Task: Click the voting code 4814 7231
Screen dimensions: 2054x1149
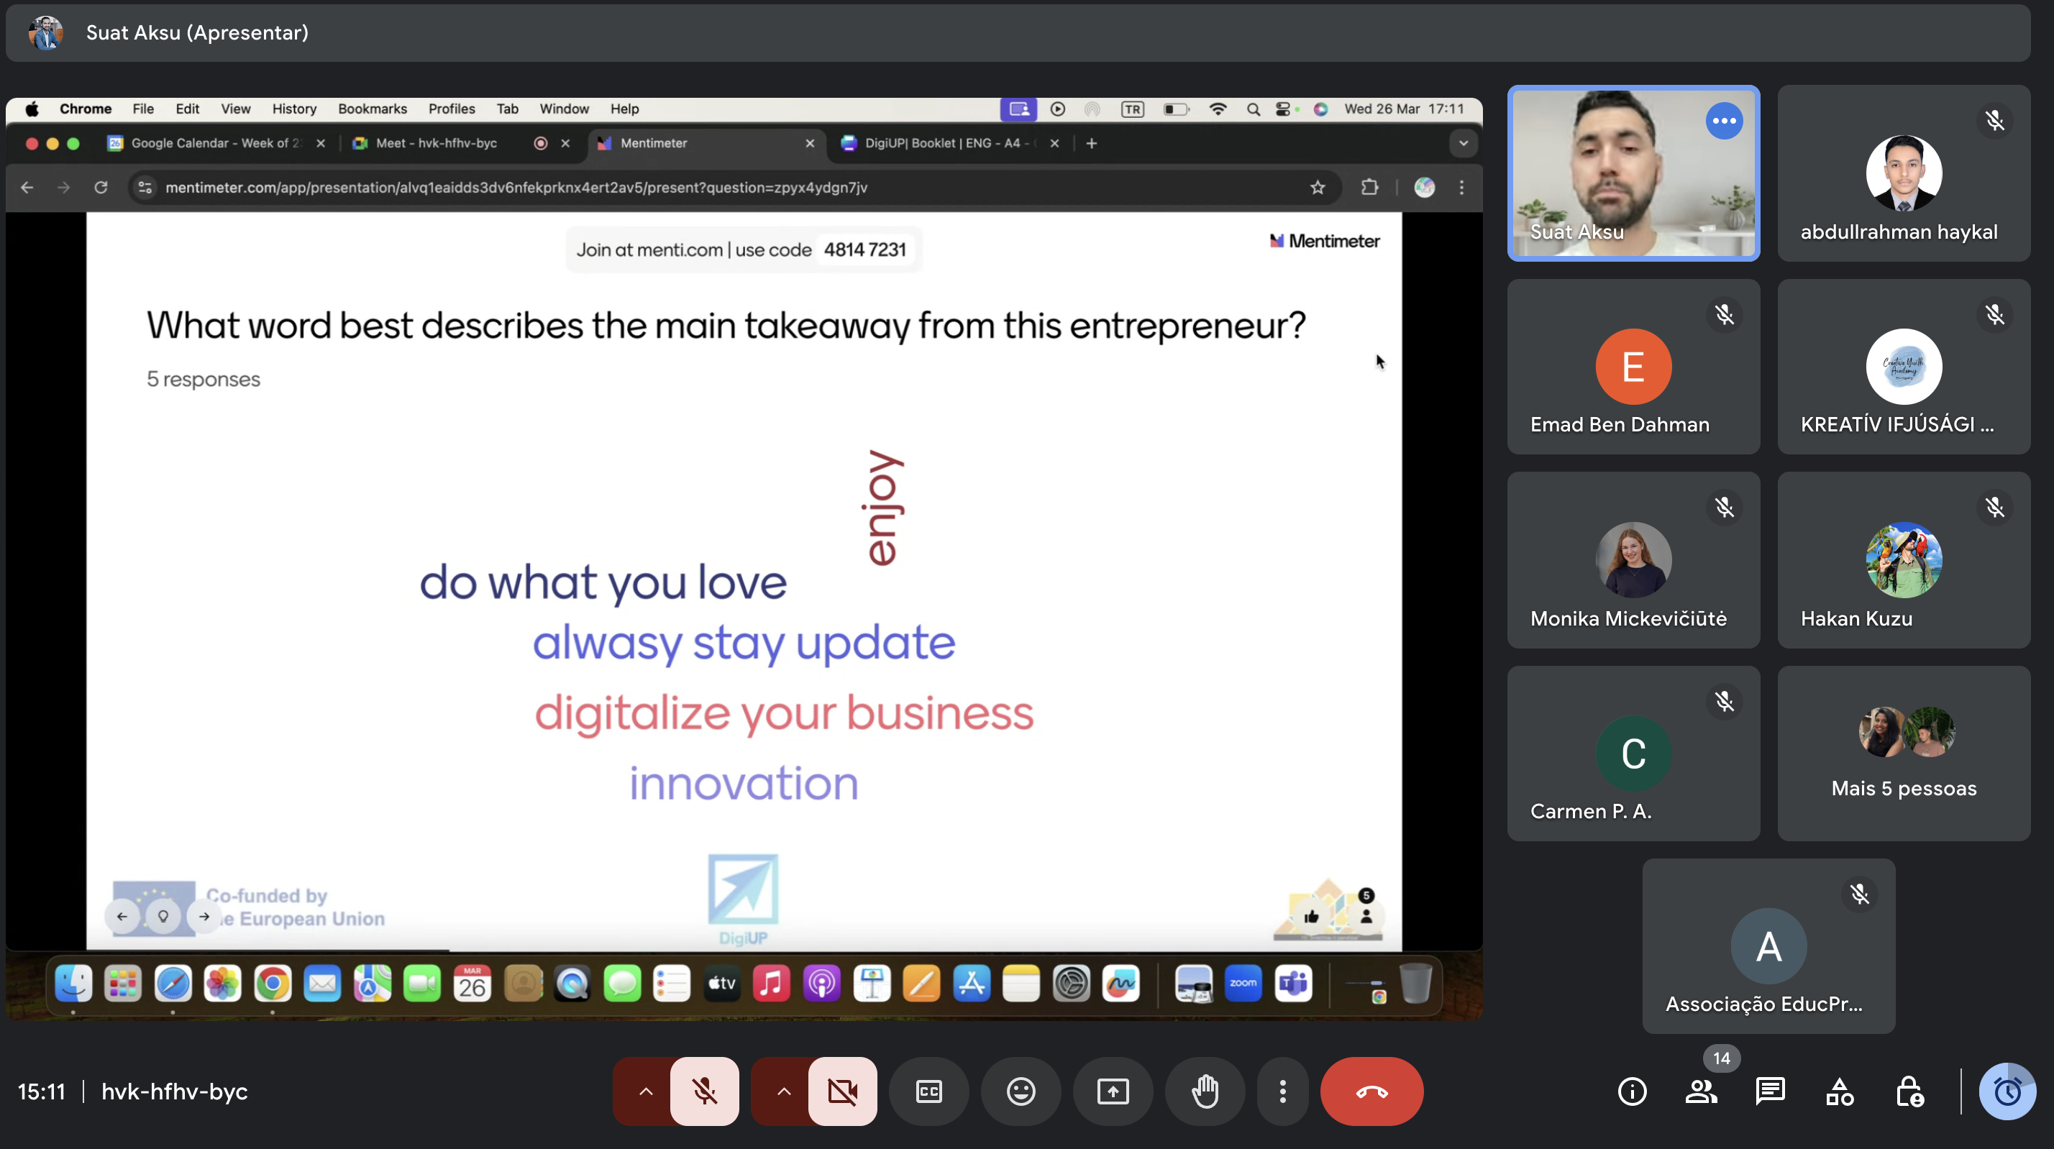Action: pyautogui.click(x=865, y=250)
